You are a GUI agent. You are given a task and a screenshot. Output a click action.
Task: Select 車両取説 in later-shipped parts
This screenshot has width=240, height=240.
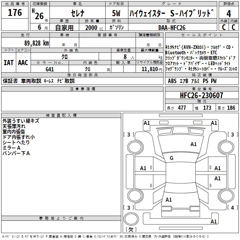(x=31, y=81)
